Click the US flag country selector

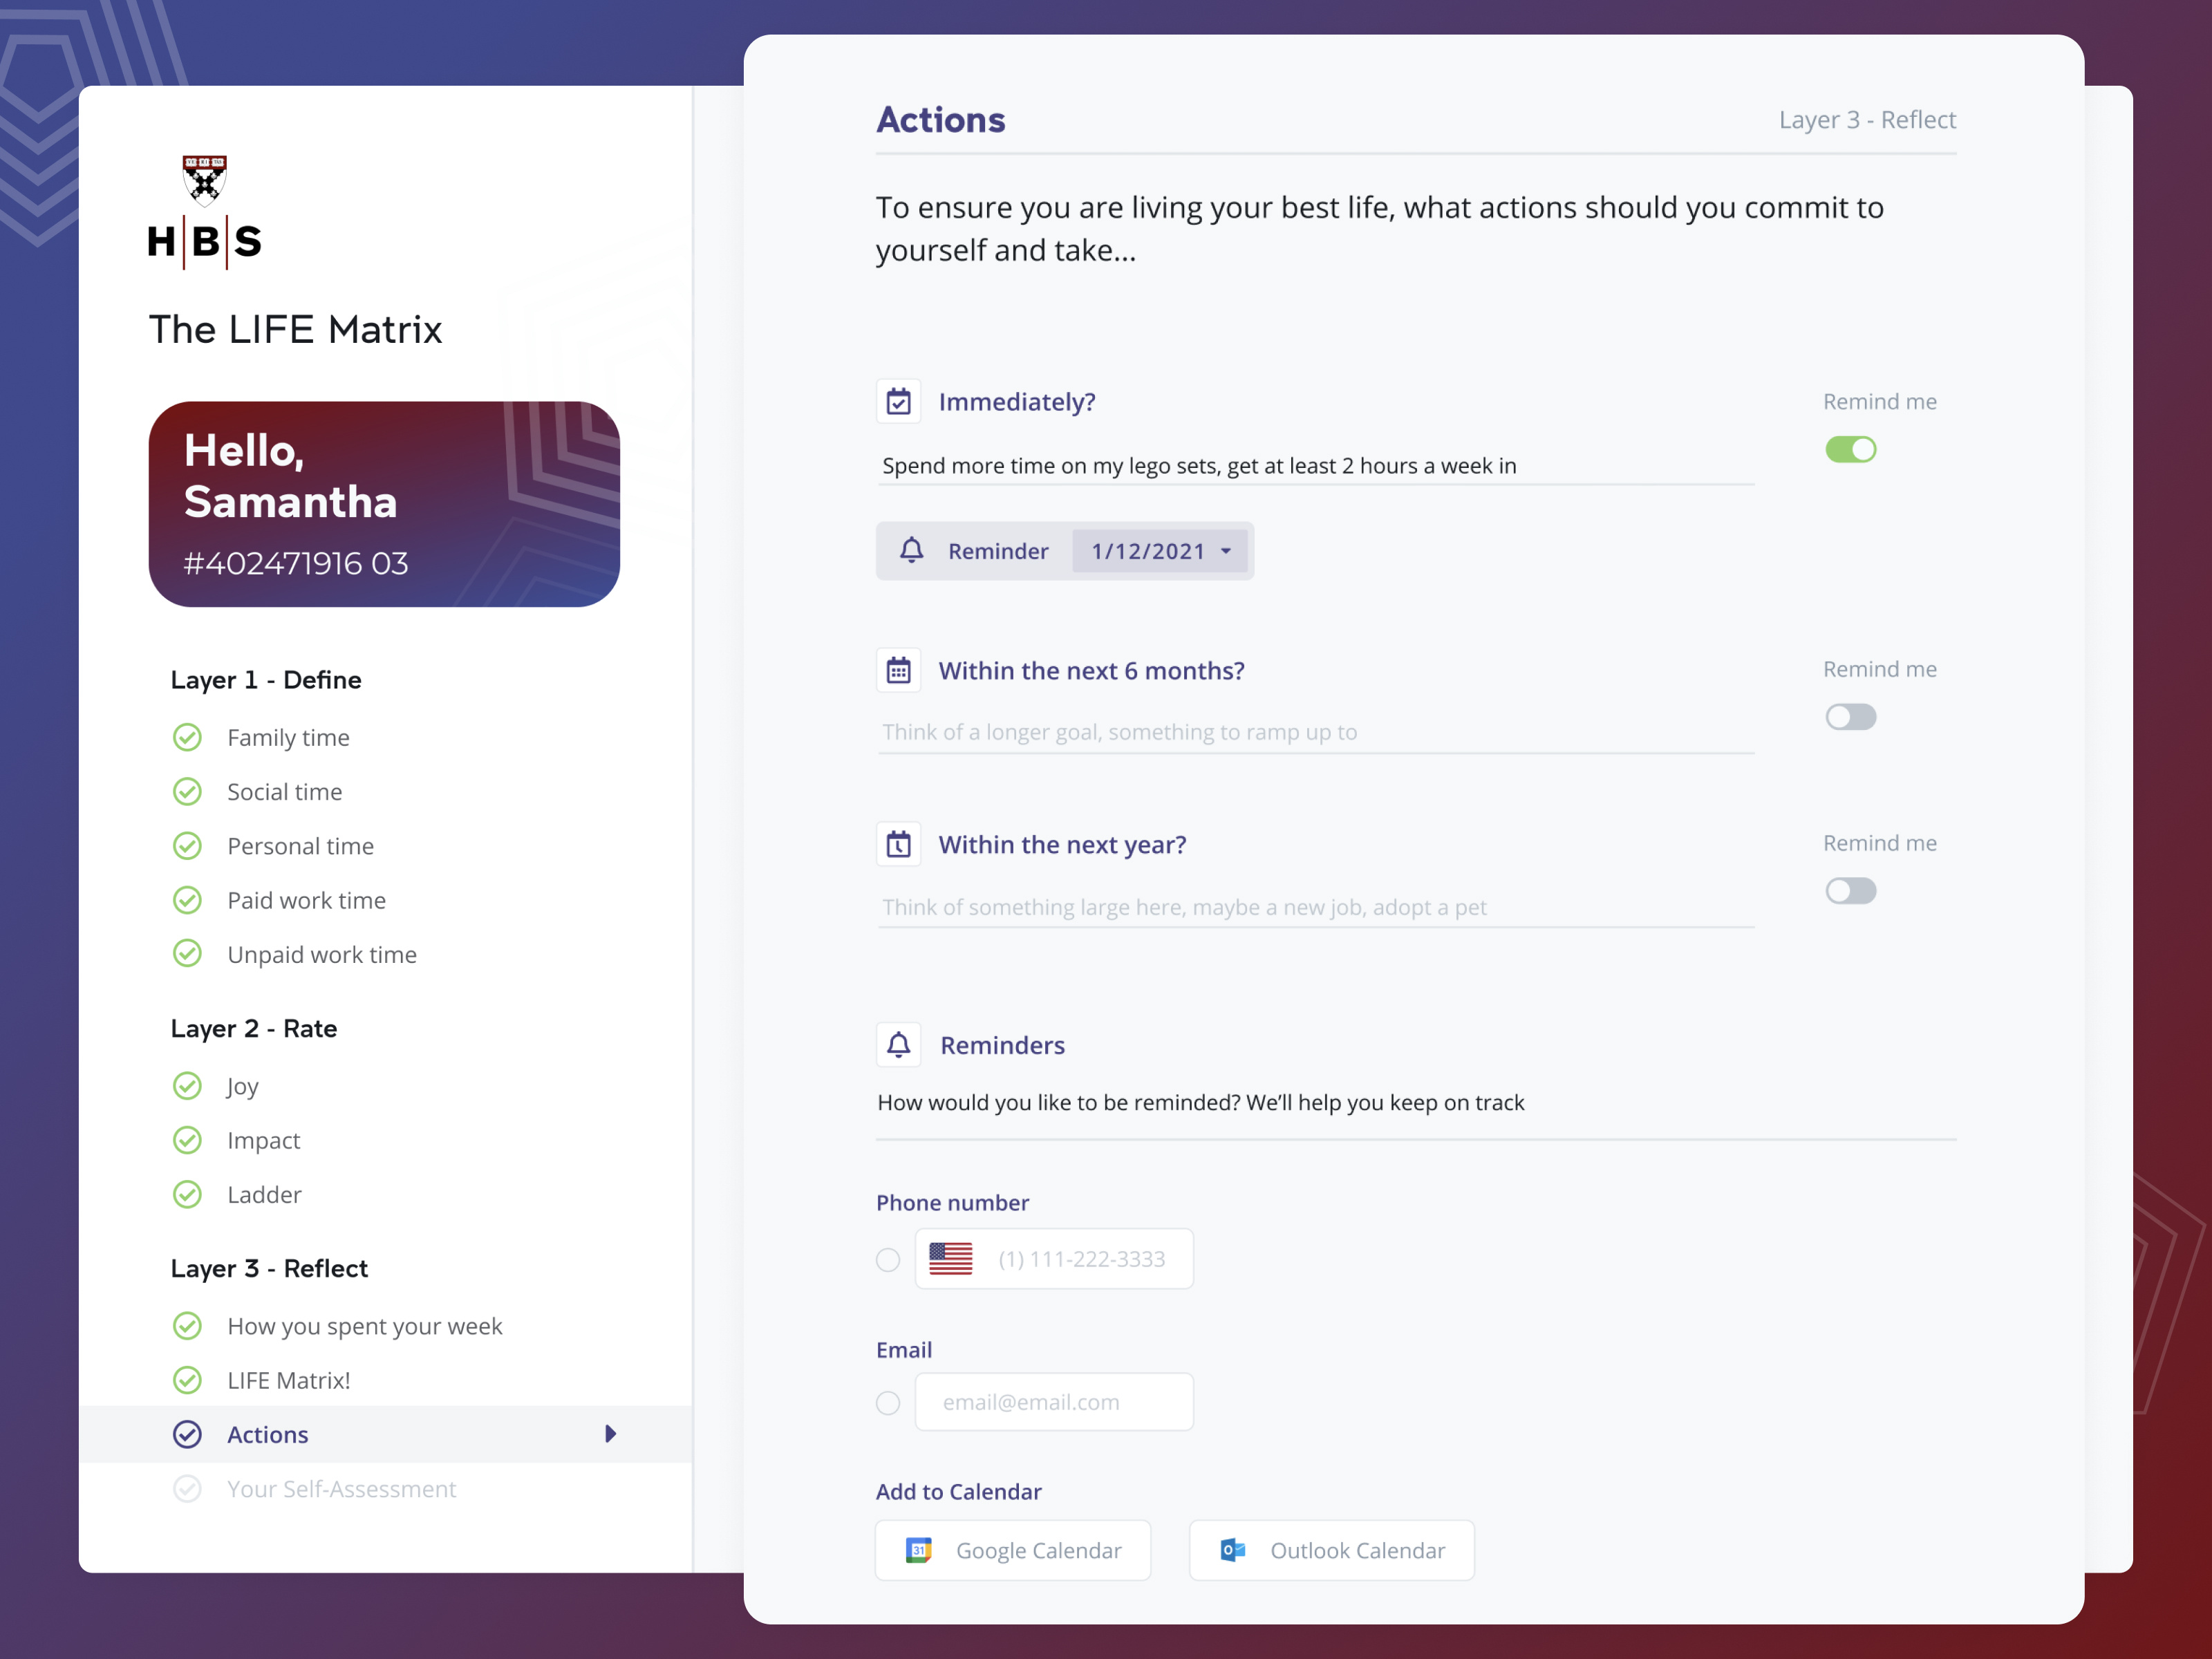pyautogui.click(x=950, y=1259)
